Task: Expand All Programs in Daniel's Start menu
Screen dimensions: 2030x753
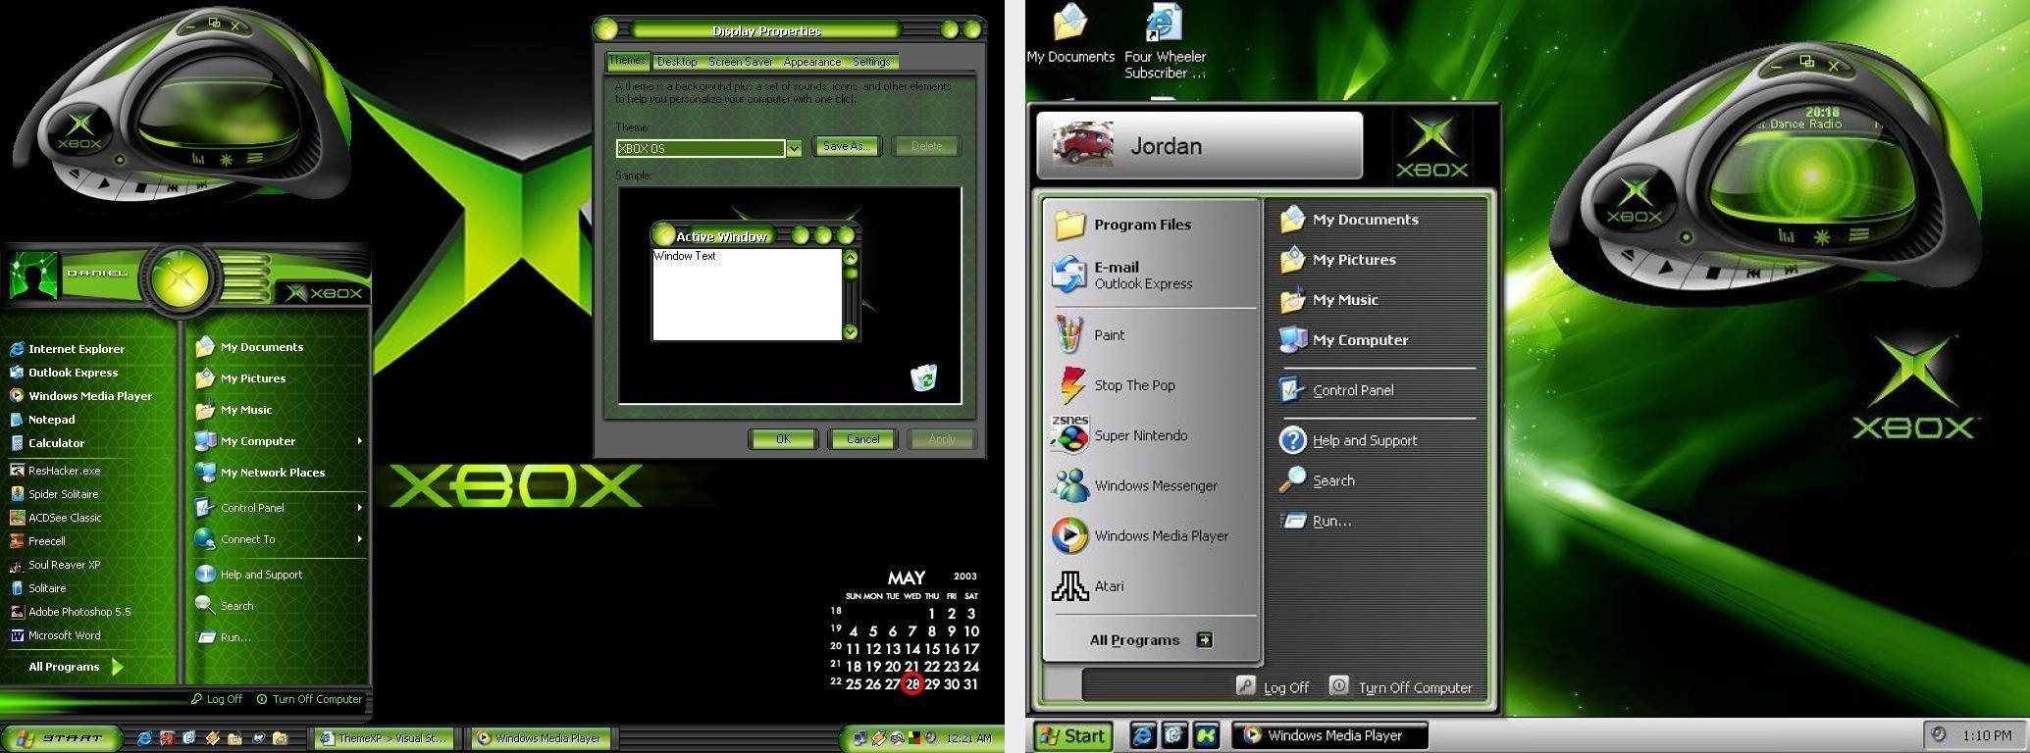Action: pyautogui.click(x=76, y=667)
